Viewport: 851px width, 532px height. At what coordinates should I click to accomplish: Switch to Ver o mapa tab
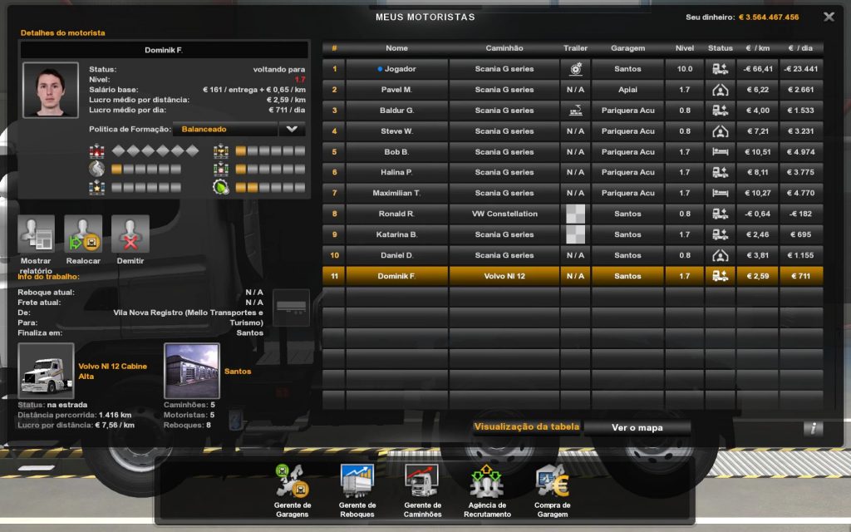pos(637,427)
